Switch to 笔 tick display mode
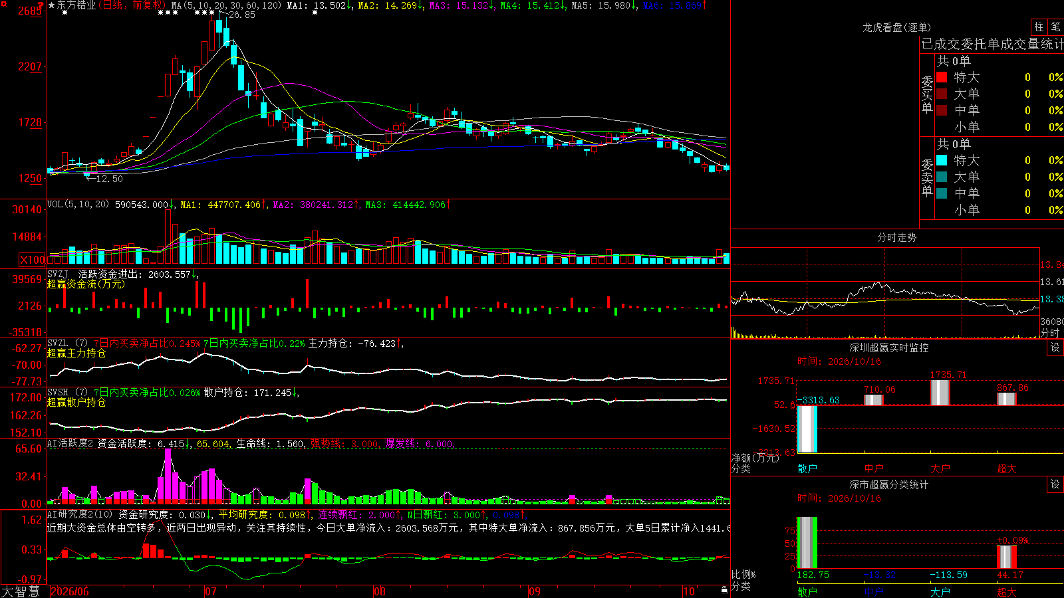Image resolution: width=1064 pixels, height=598 pixels. (x=1056, y=27)
